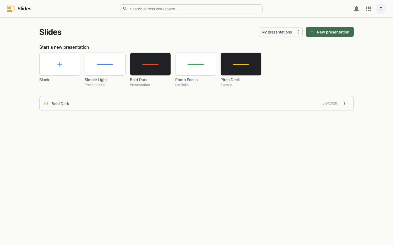
Task: Click the Pitch Deck template label
Action: (230, 80)
